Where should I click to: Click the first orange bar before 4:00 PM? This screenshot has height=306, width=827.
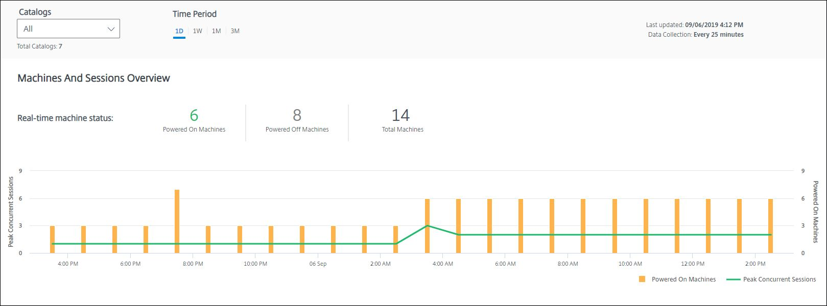53,239
